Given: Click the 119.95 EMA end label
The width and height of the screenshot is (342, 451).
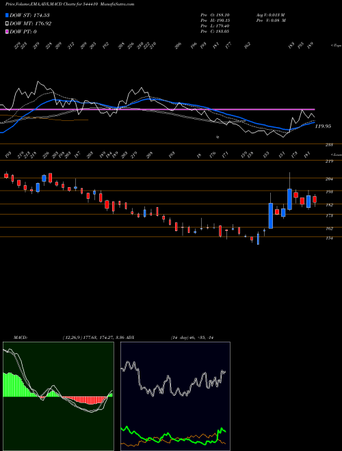Looking at the screenshot, I should 323,126.
